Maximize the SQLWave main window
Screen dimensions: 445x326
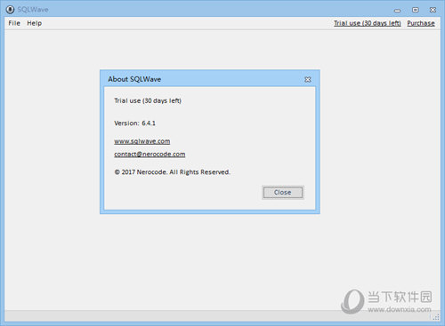click(416, 10)
